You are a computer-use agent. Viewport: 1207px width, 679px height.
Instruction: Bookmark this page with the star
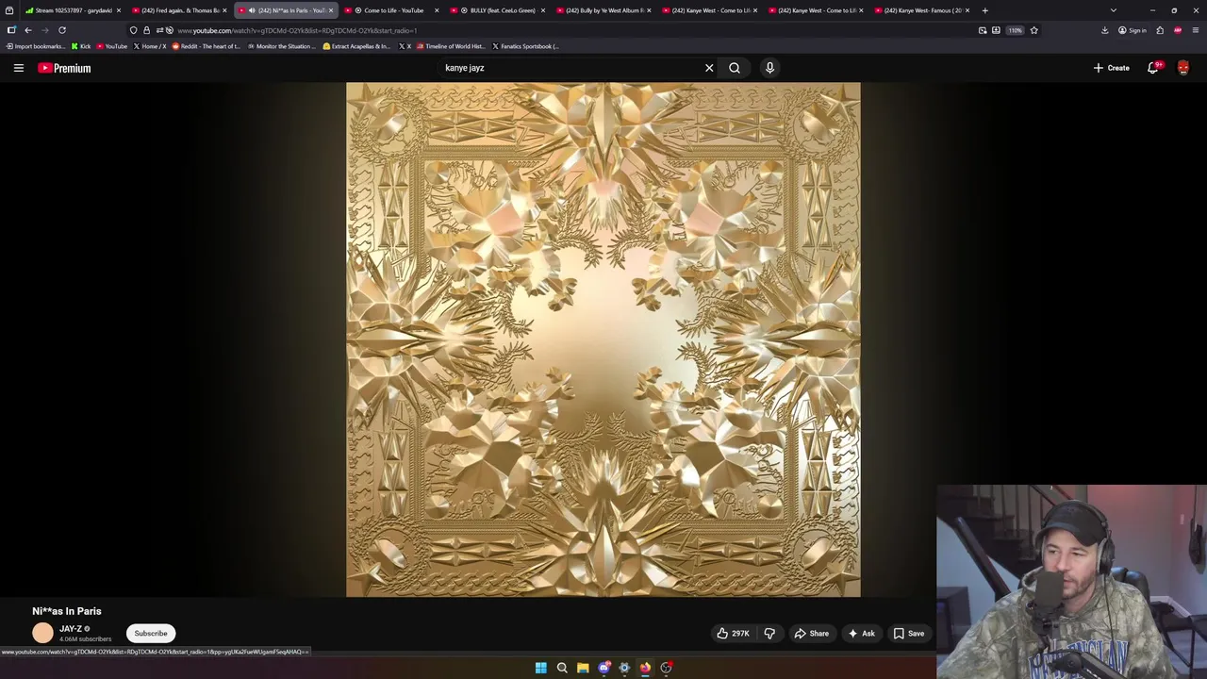tap(1033, 30)
